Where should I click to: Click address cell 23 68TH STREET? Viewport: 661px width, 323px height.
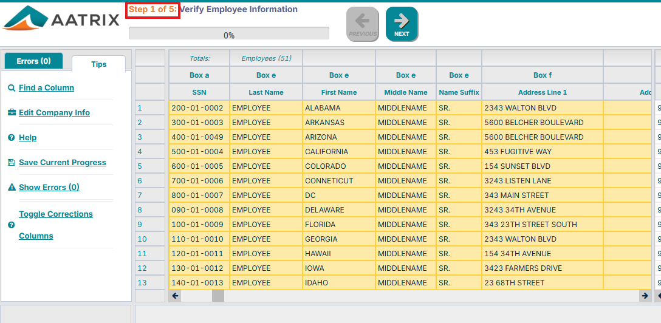click(x=543, y=282)
